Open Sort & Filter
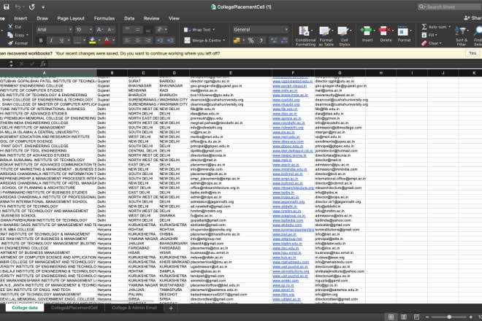 click(462, 36)
